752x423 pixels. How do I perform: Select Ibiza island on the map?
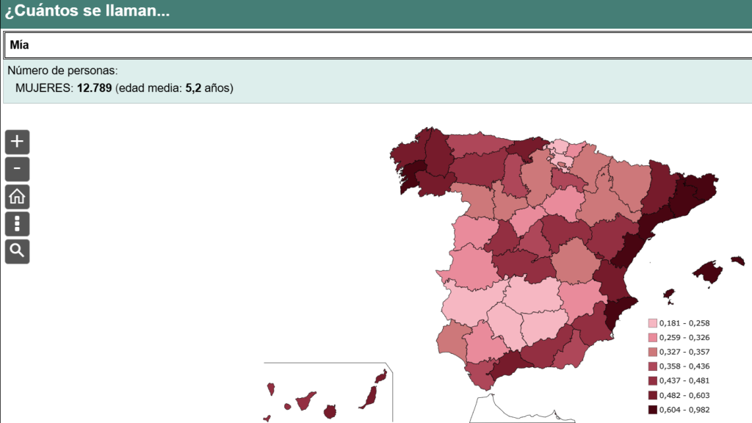668,296
